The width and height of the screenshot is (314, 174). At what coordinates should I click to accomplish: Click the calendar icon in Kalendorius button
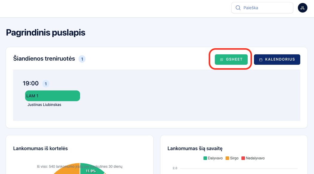(x=261, y=60)
